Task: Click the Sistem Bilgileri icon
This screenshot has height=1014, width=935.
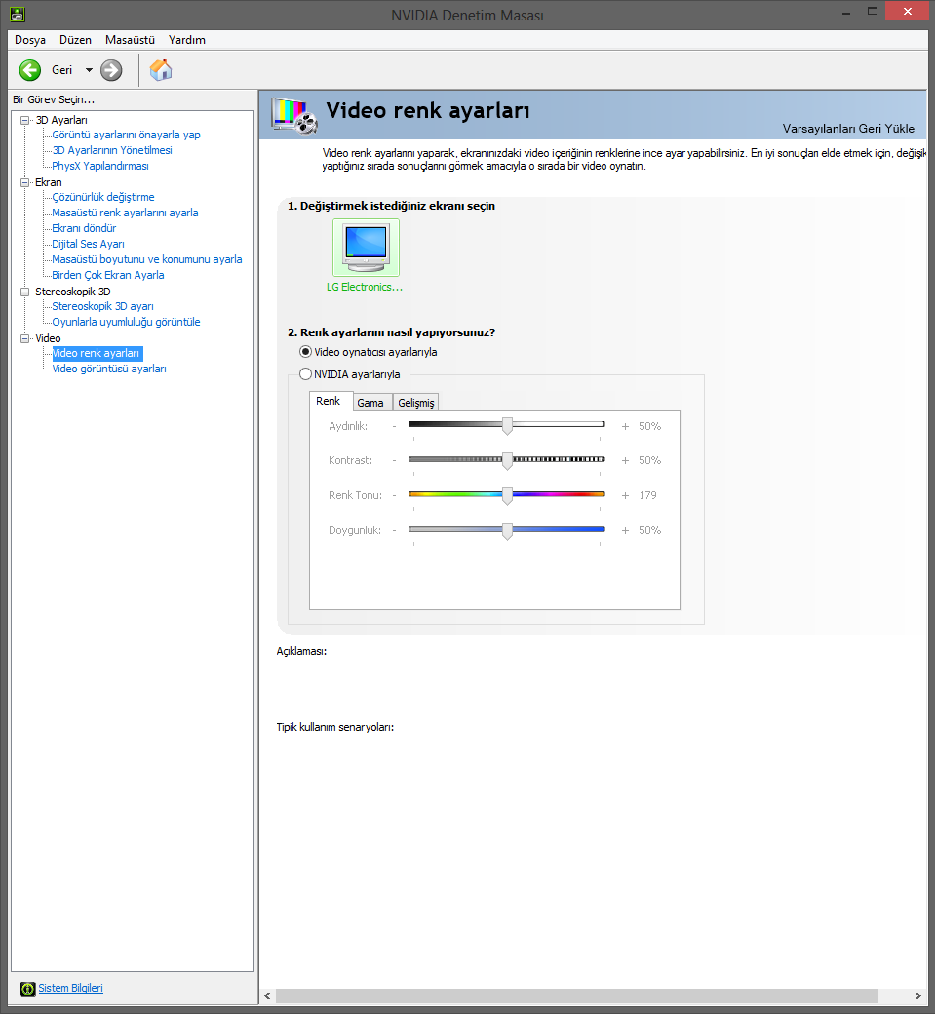Action: [x=28, y=988]
